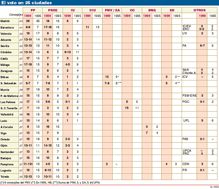The width and height of the screenshot is (219, 189).
Task: Click the PA label in Sevilla row
Action: click(x=184, y=45)
